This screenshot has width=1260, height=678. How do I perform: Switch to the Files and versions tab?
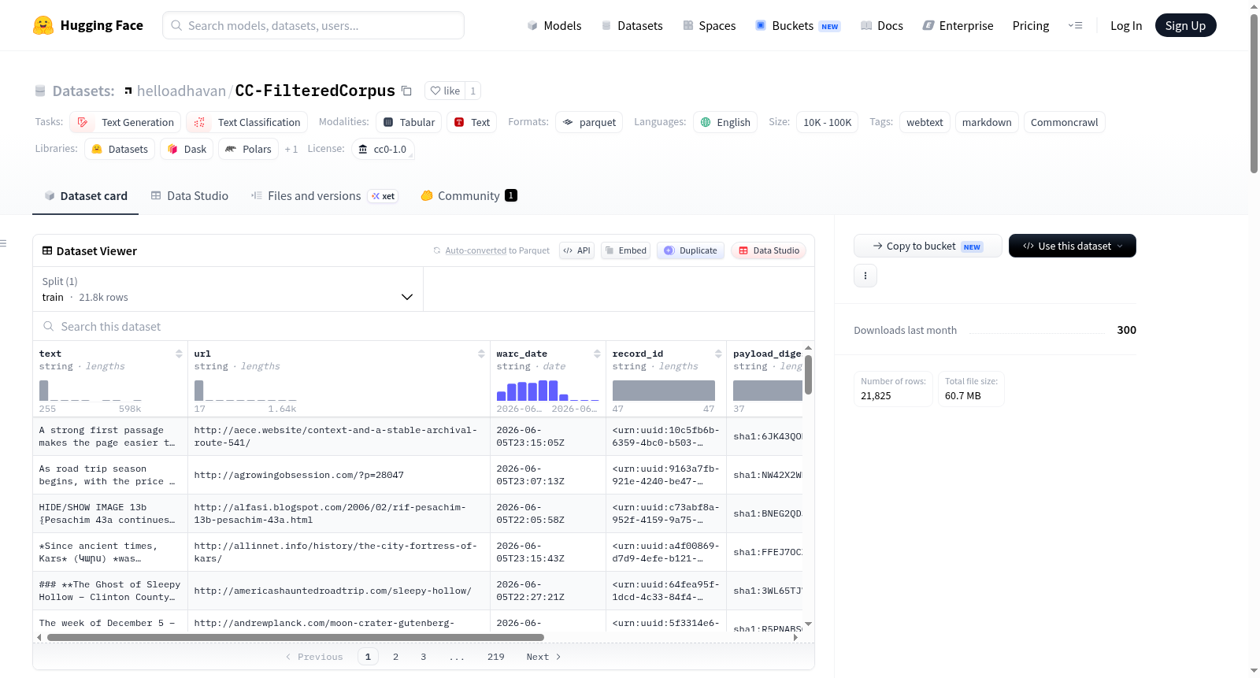click(x=324, y=196)
